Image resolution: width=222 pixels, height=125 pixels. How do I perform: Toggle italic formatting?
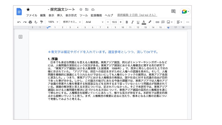click(x=132, y=22)
